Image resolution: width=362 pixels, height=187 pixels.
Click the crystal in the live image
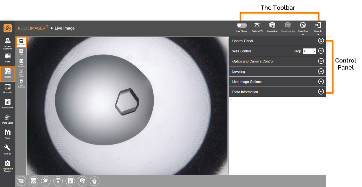pyautogui.click(x=127, y=102)
